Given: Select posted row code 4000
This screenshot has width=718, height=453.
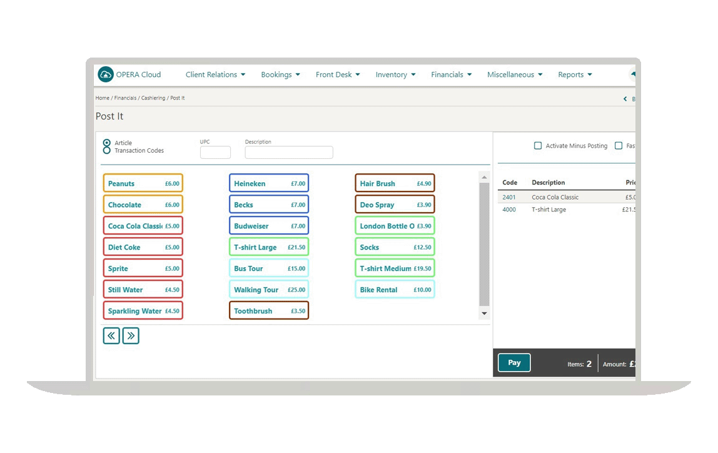Looking at the screenshot, I should [508, 210].
